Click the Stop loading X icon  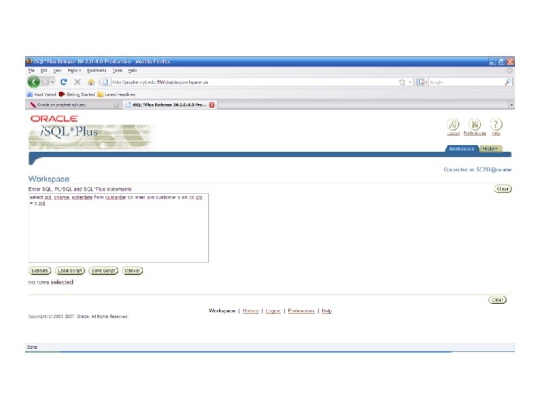(77, 82)
